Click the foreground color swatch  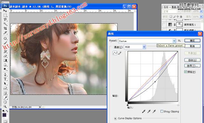(x=4, y=115)
